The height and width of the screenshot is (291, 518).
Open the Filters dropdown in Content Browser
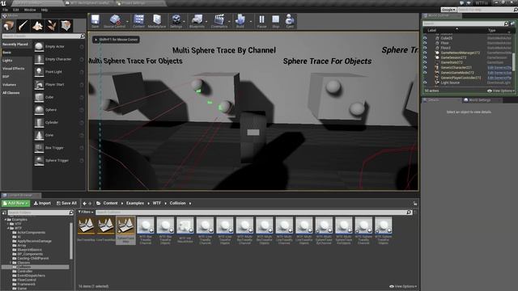pos(86,212)
